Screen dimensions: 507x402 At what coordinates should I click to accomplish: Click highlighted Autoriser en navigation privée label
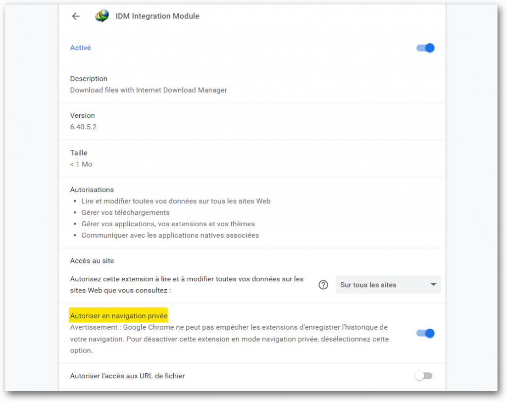coord(119,316)
